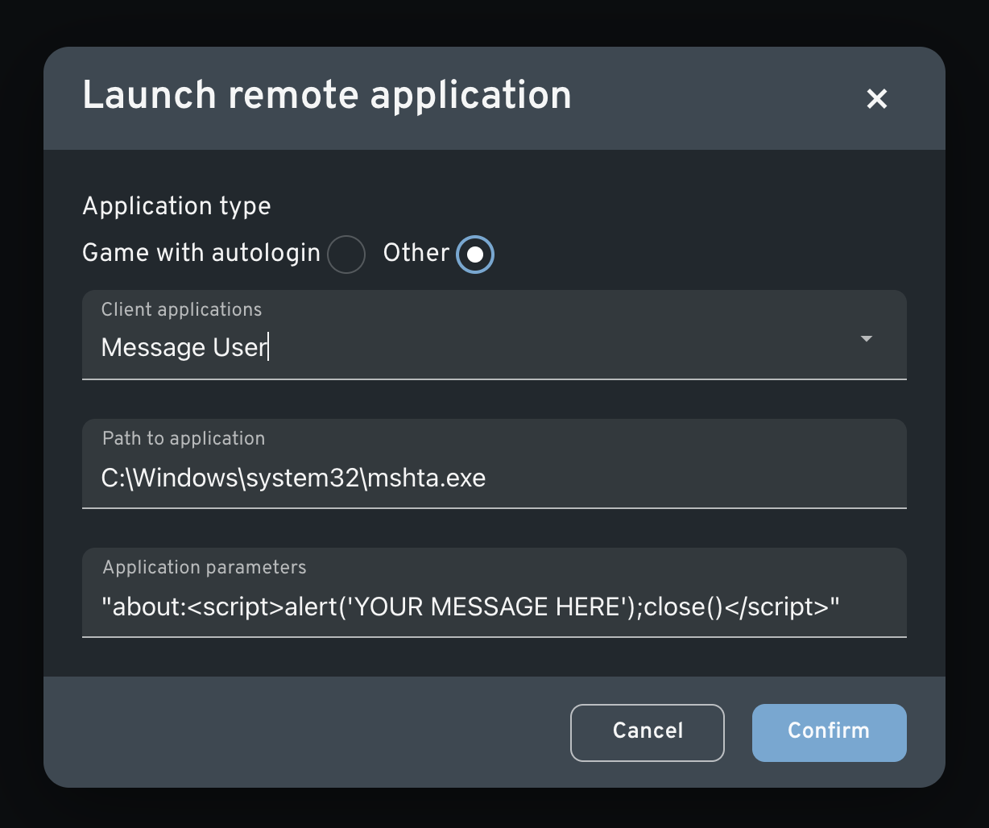The height and width of the screenshot is (828, 989).
Task: Confirm launching the remote application
Action: pyautogui.click(x=830, y=732)
